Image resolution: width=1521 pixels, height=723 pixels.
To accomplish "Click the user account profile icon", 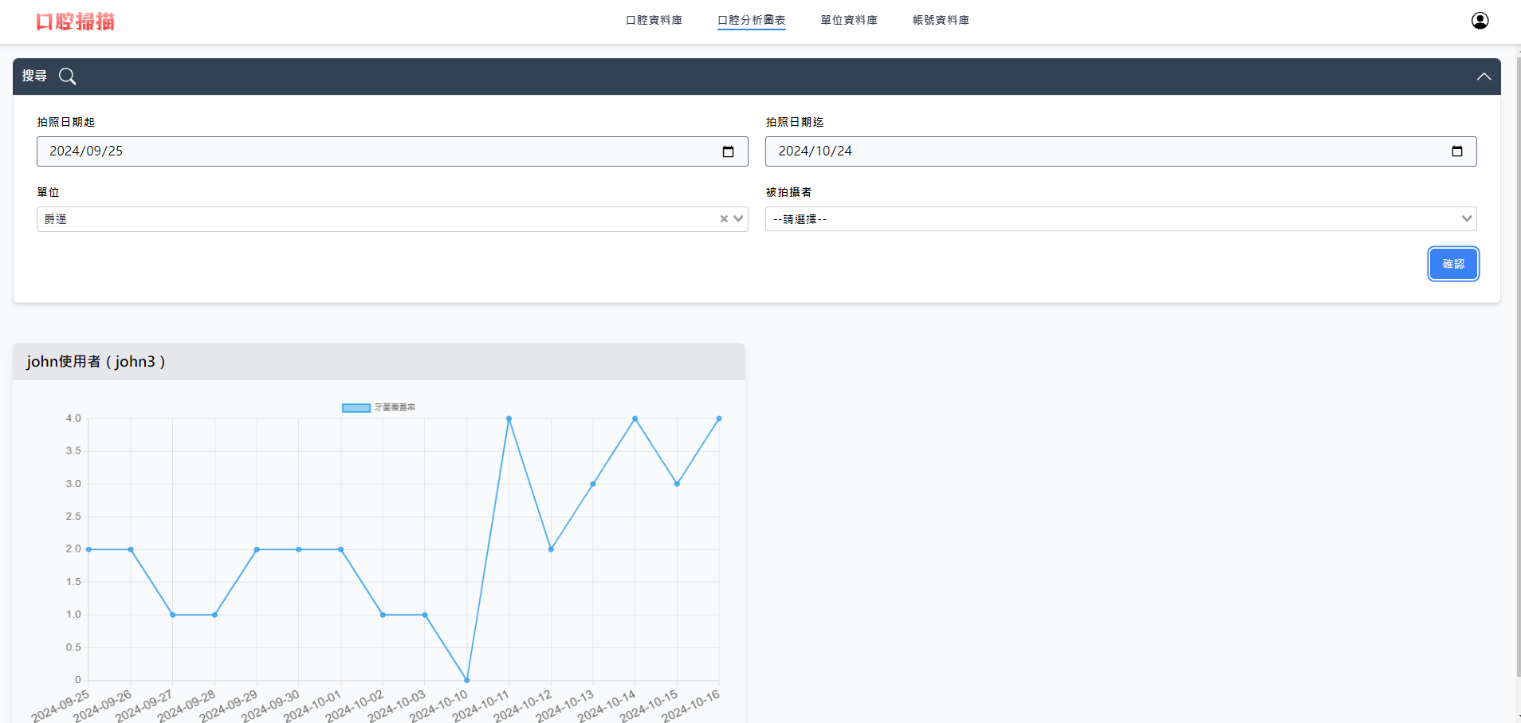I will tap(1480, 21).
